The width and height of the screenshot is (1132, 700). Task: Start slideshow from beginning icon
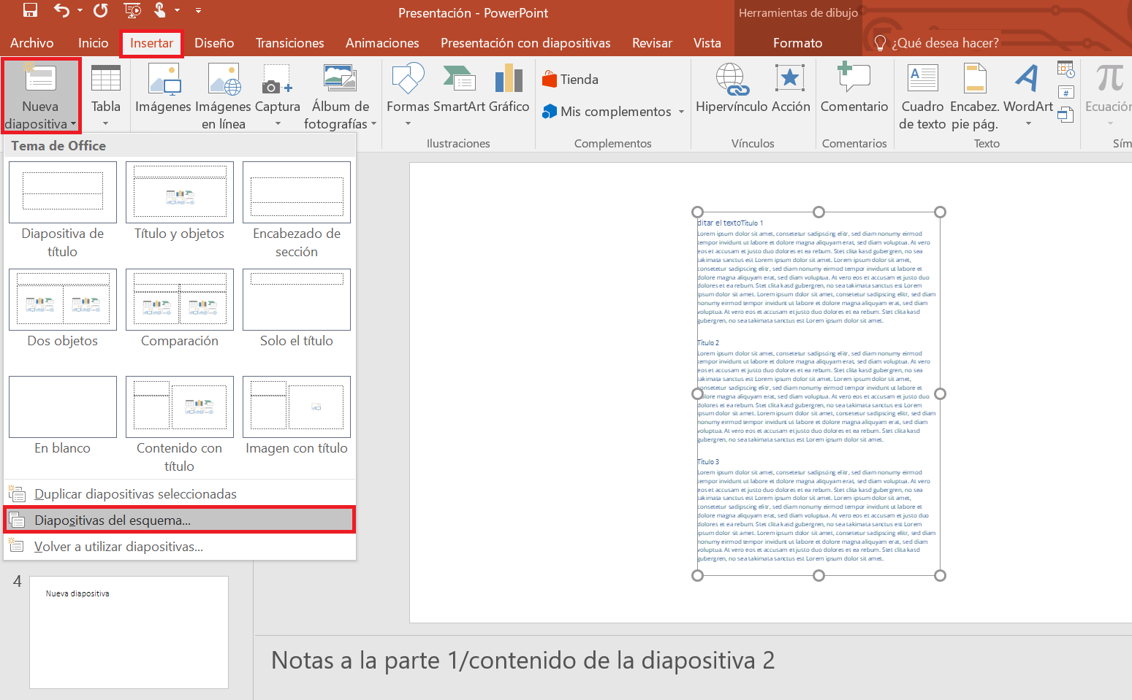pyautogui.click(x=132, y=10)
